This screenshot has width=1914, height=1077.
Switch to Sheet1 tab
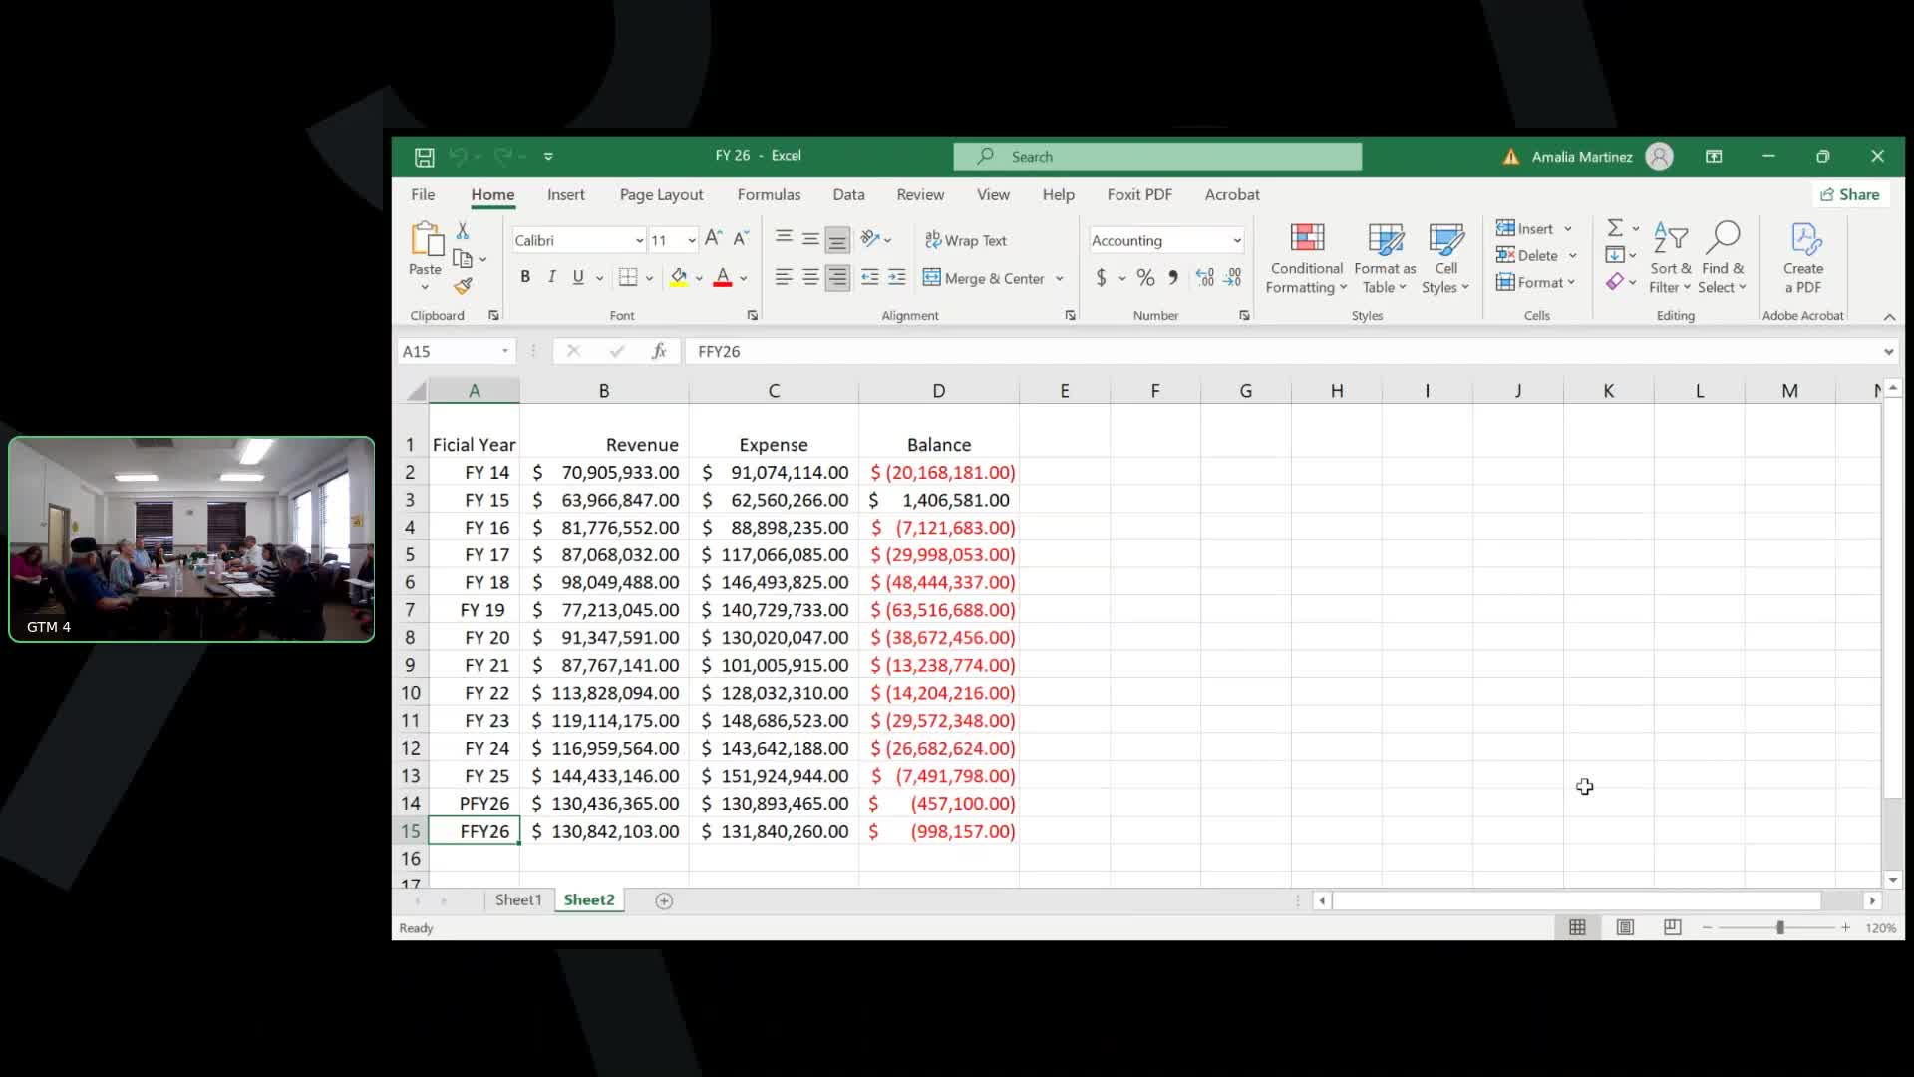(x=518, y=900)
